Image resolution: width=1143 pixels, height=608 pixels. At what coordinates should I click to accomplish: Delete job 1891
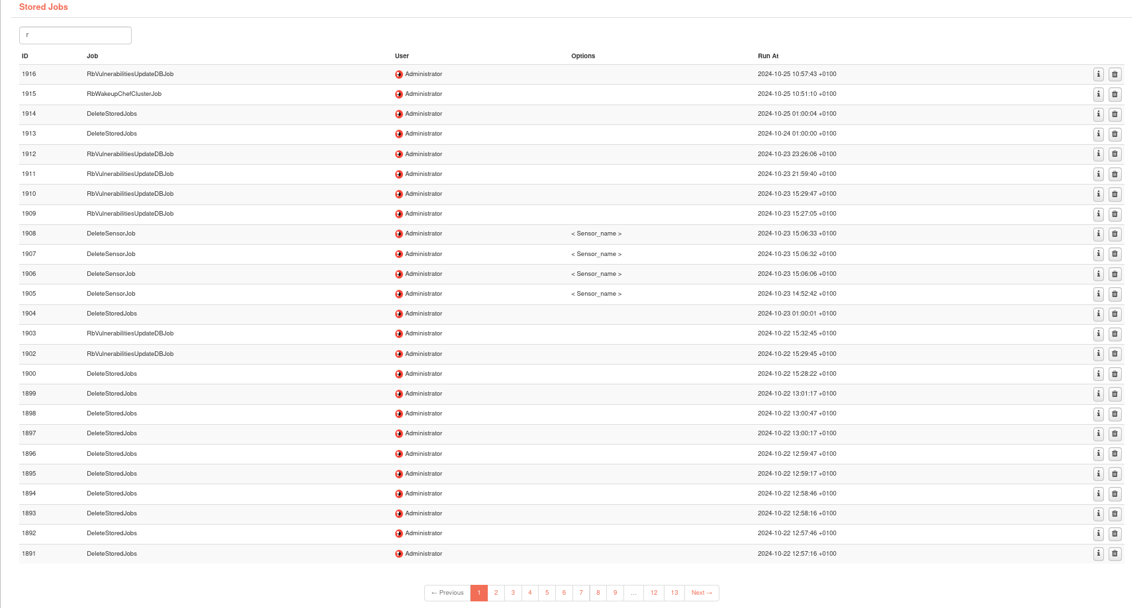tap(1115, 554)
